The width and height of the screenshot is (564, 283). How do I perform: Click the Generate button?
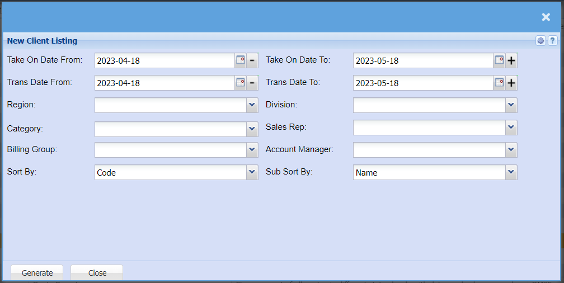[x=37, y=272]
